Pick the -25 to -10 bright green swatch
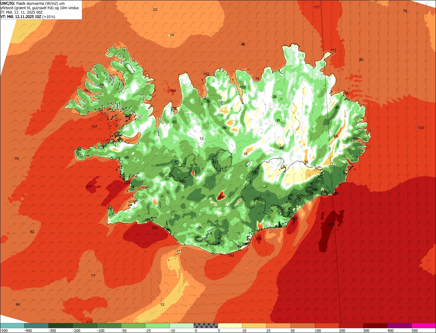The width and height of the screenshot is (436, 333). [157, 326]
